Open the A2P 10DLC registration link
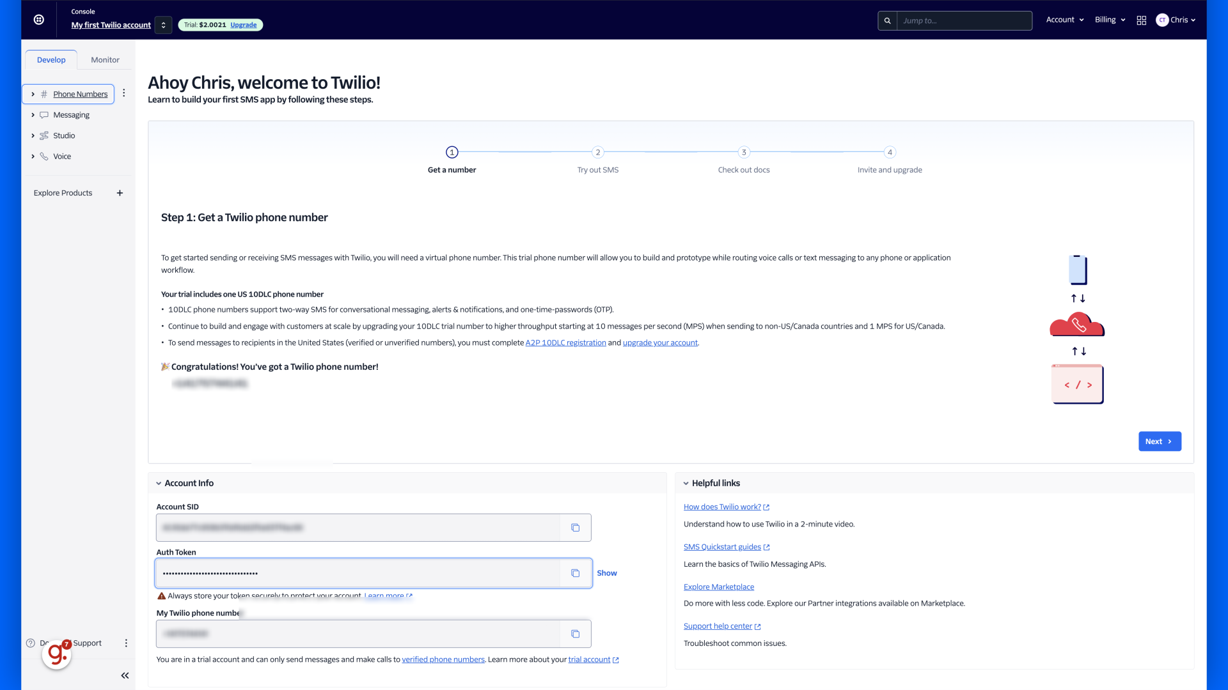This screenshot has width=1228, height=690. click(565, 343)
